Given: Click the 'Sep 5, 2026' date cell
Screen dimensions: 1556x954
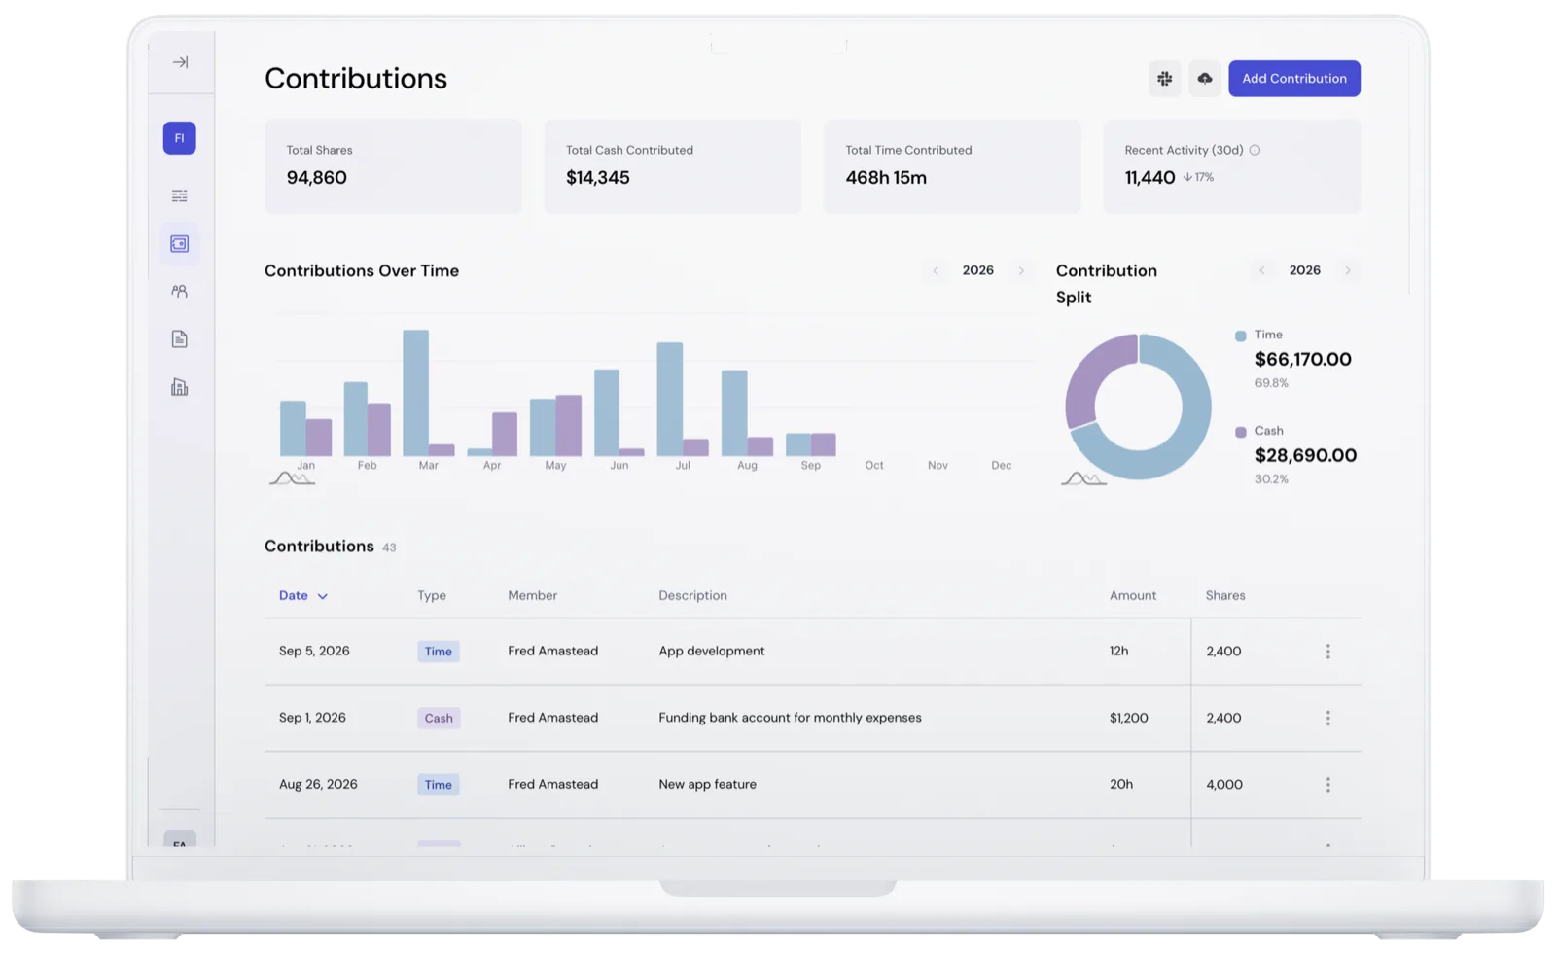Looking at the screenshot, I should click(x=314, y=651).
